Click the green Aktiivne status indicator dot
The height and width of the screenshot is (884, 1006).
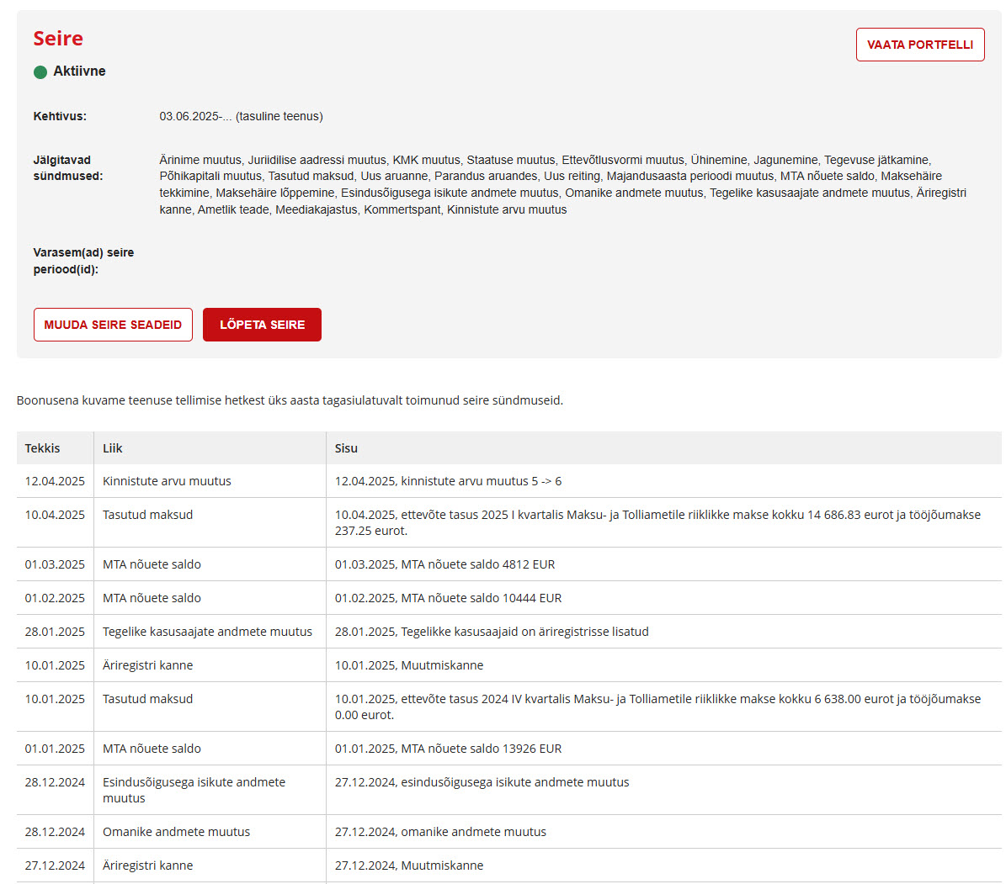click(40, 72)
